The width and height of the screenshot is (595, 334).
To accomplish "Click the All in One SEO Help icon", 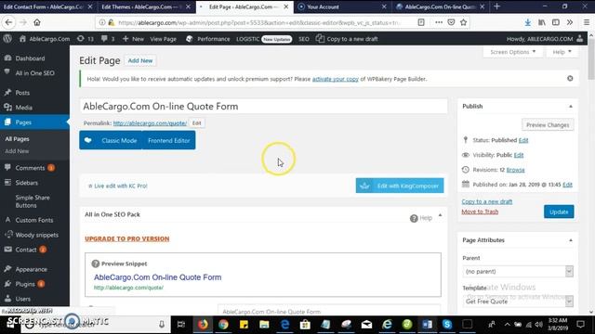I will click(x=414, y=218).
